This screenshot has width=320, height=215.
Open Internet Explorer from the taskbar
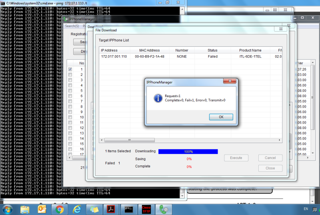(77, 210)
